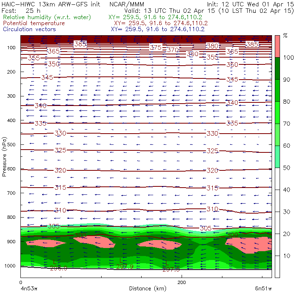The image size is (296, 296).
Task: Click the '500' hPa pressure tick label
Action: click(11, 145)
